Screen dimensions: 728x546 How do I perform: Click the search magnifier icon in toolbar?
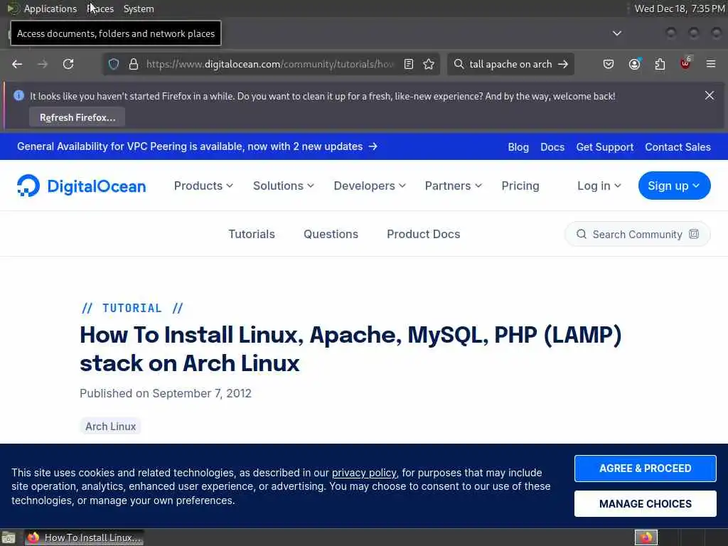click(459, 64)
